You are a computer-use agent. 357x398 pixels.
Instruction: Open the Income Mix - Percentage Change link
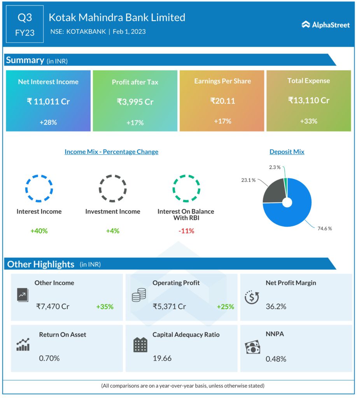click(111, 152)
